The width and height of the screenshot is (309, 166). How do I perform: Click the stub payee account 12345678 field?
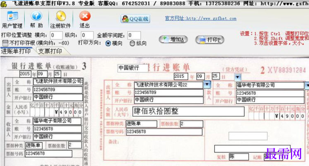pyautogui.click(x=57, y=129)
